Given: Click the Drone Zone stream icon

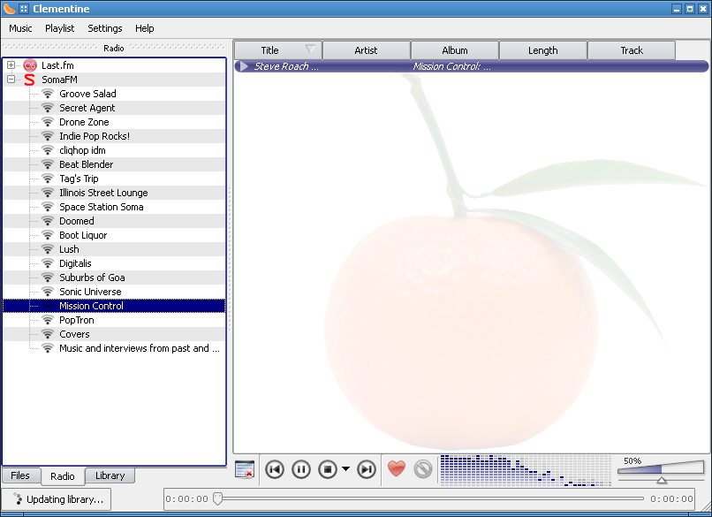Looking at the screenshot, I should (x=48, y=122).
